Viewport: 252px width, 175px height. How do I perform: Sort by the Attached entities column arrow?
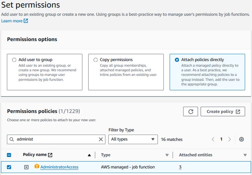click(x=245, y=155)
